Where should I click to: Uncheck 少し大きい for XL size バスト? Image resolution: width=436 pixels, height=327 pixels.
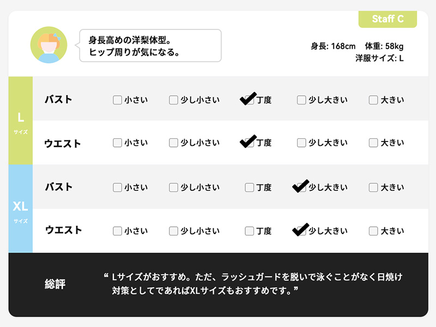(301, 187)
